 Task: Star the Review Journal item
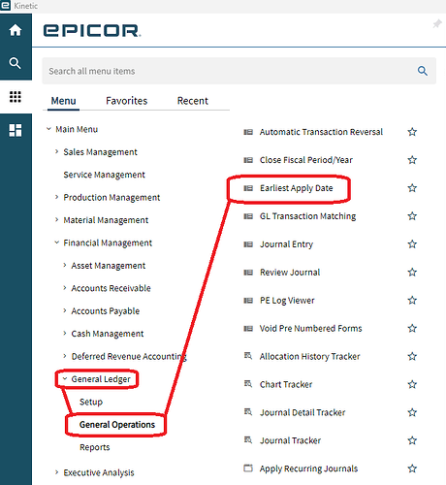point(412,273)
